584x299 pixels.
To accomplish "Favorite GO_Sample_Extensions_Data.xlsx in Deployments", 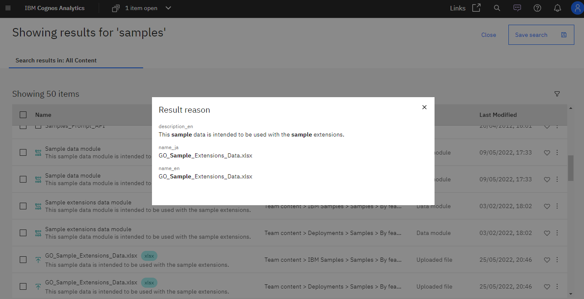I will click(x=547, y=287).
